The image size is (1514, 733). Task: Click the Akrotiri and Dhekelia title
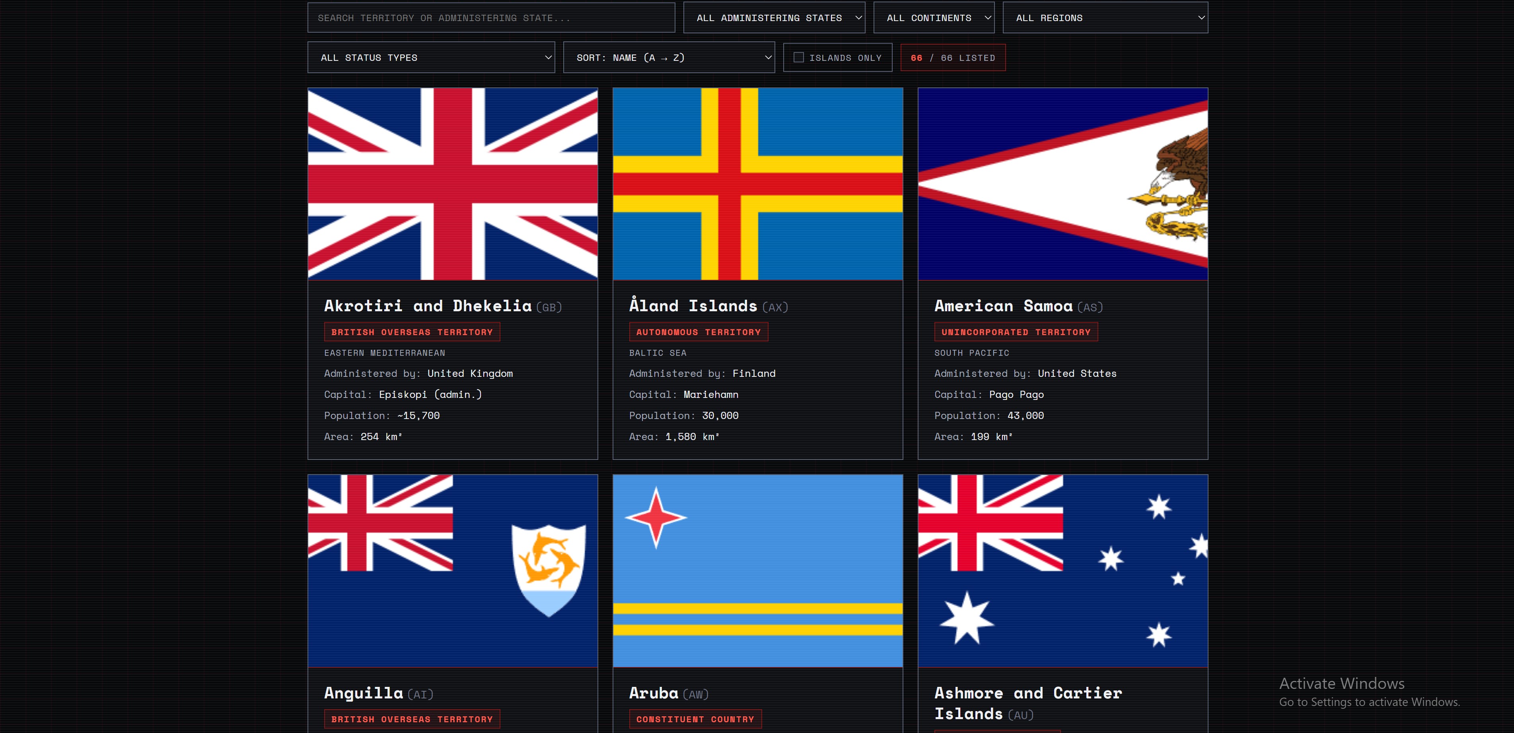pyautogui.click(x=428, y=306)
